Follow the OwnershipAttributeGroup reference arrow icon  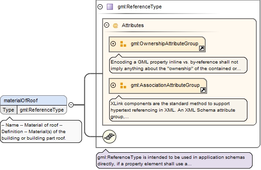click(202, 49)
